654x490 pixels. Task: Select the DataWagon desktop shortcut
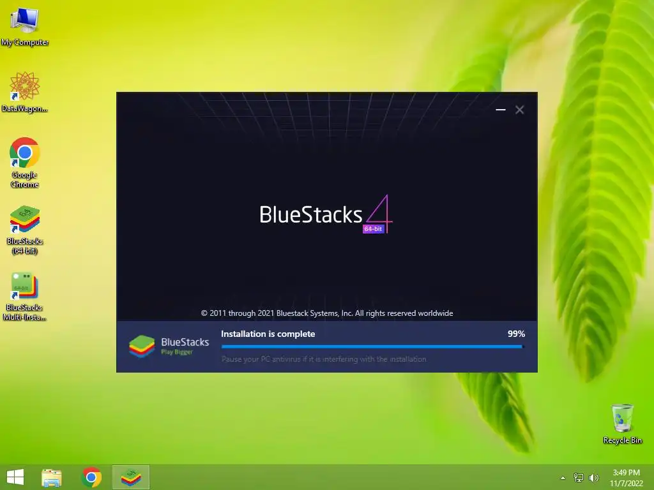point(25,92)
